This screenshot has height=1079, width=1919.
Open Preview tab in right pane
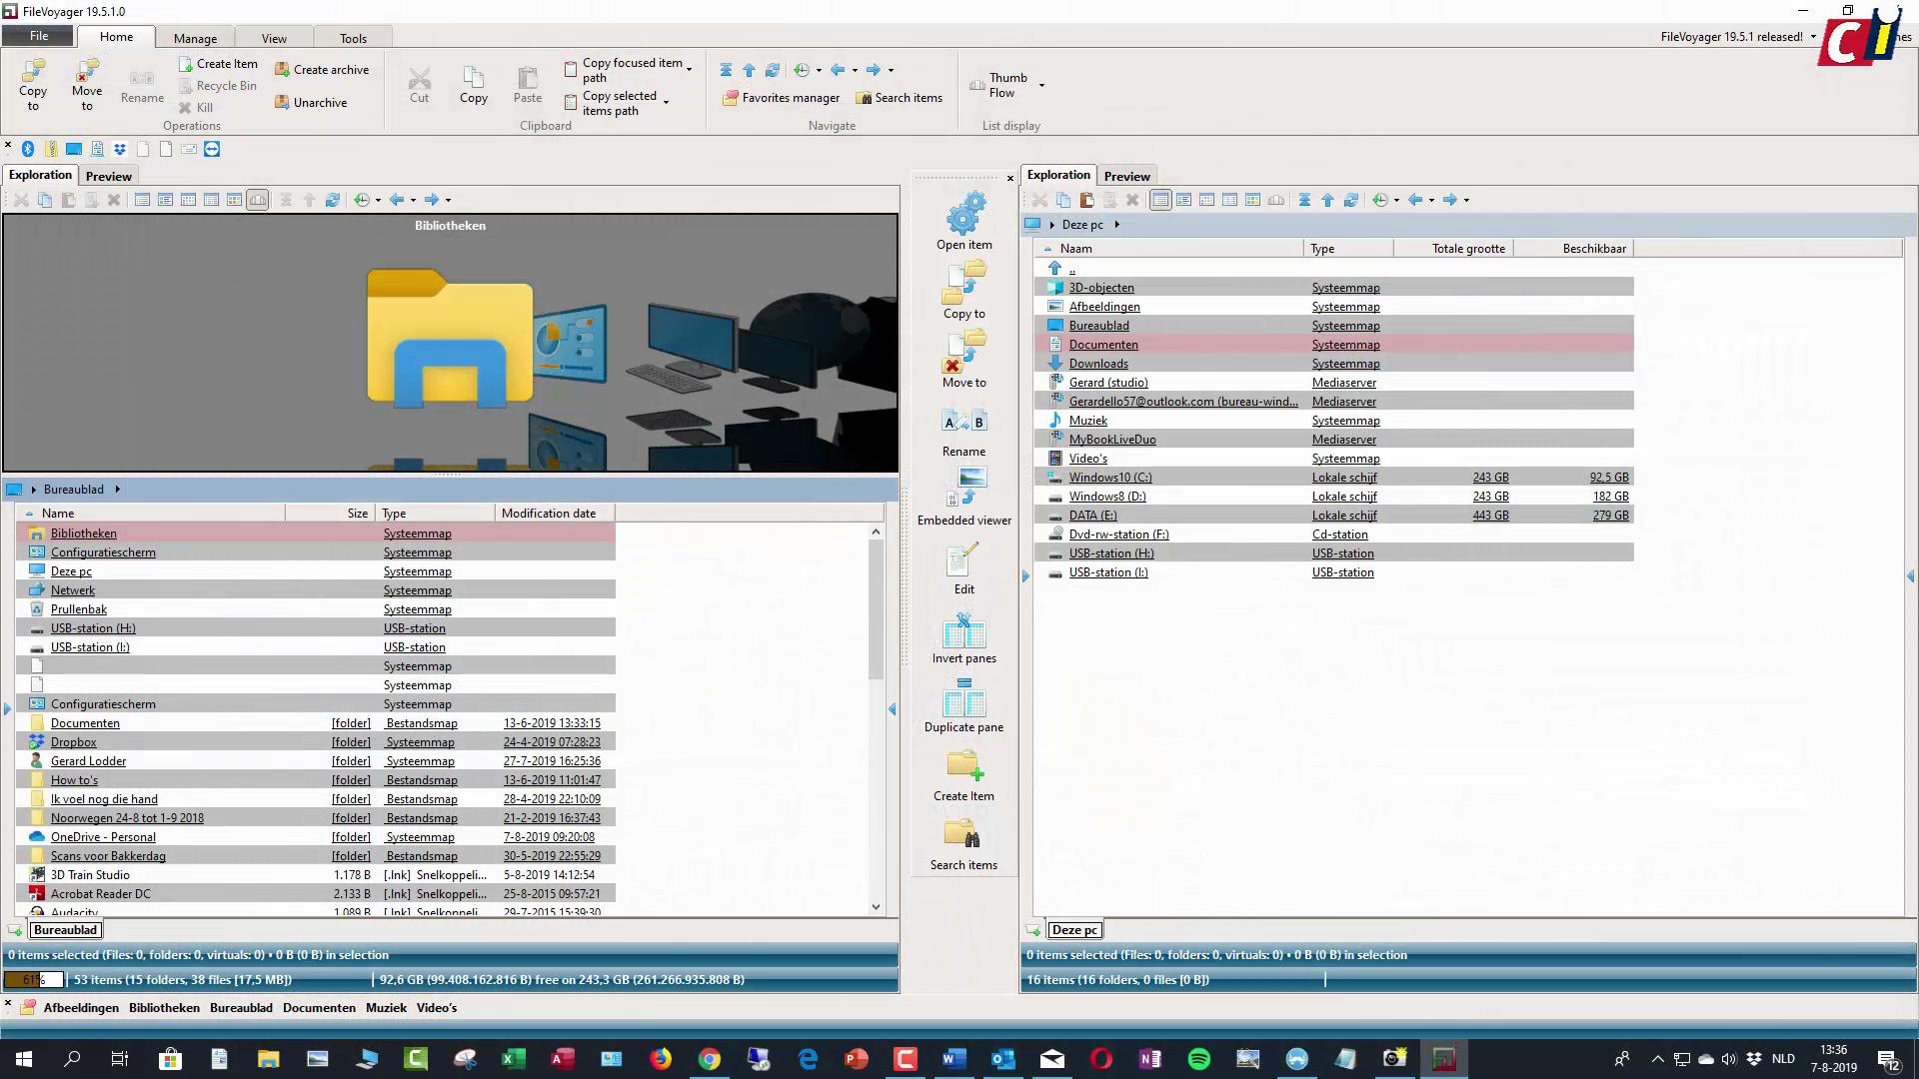(x=1126, y=176)
